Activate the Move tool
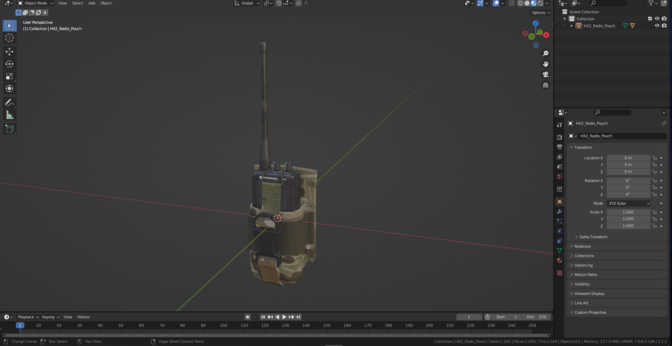This screenshot has height=346, width=672. 9,52
